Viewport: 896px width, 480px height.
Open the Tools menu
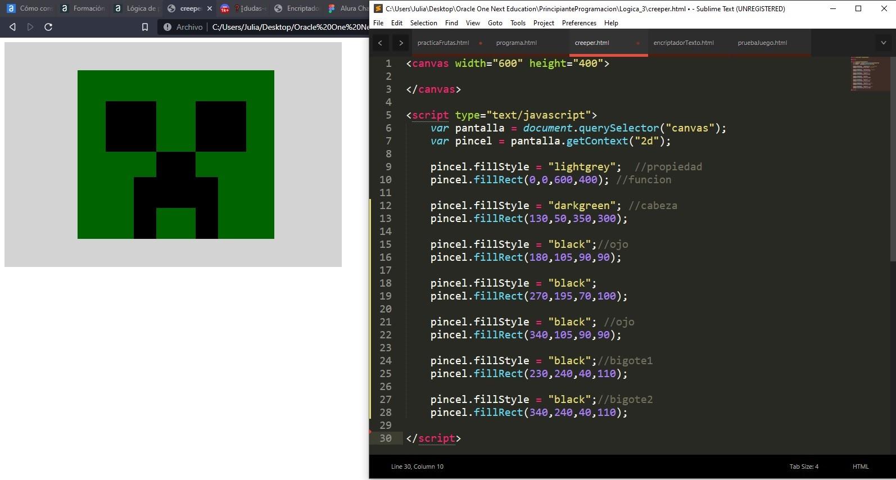[x=518, y=23]
